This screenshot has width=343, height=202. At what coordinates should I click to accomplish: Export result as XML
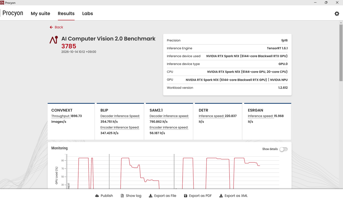pyautogui.click(x=234, y=196)
